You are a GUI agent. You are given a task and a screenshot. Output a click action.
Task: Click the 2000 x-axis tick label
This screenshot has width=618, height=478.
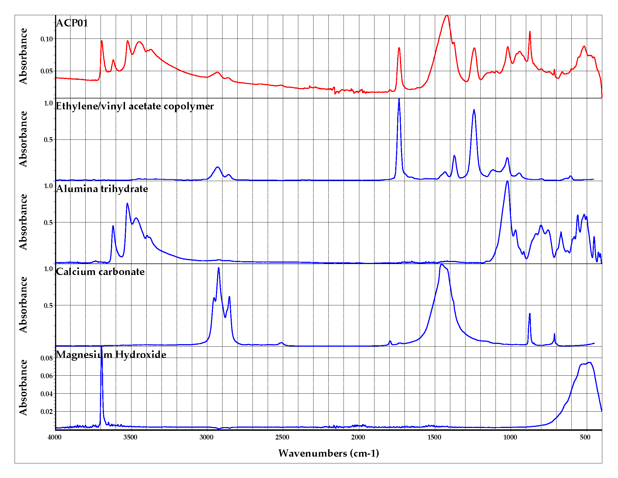(x=358, y=437)
